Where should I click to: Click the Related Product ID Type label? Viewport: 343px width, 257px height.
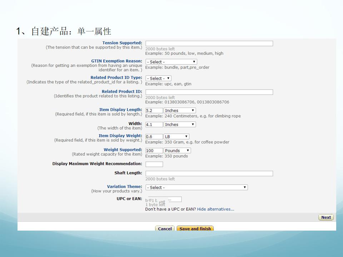click(116, 77)
